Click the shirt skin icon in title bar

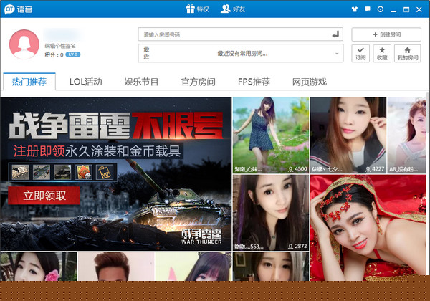(x=354, y=10)
